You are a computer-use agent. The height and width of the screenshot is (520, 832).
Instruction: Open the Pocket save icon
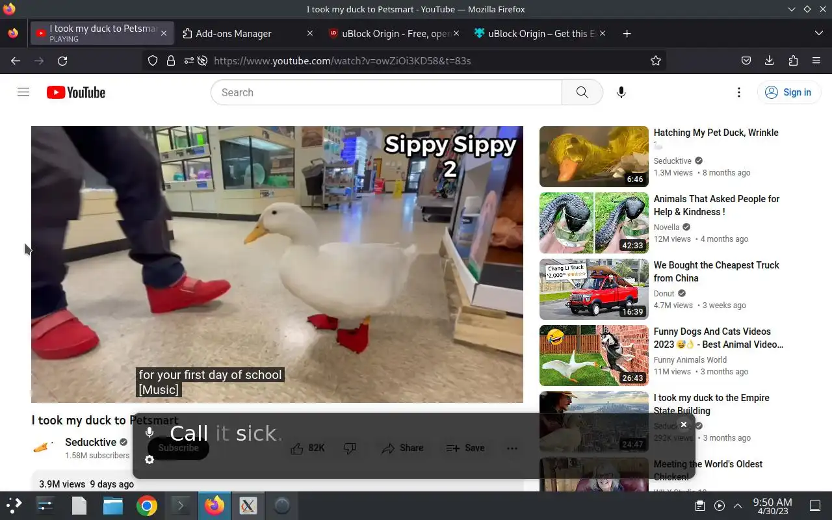pos(746,60)
